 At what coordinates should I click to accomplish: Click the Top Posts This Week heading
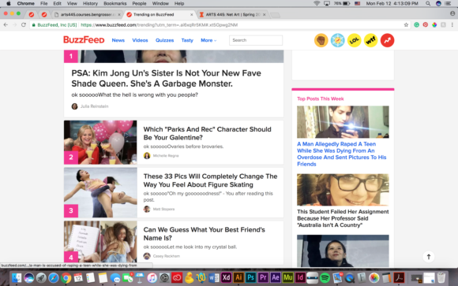click(x=320, y=98)
